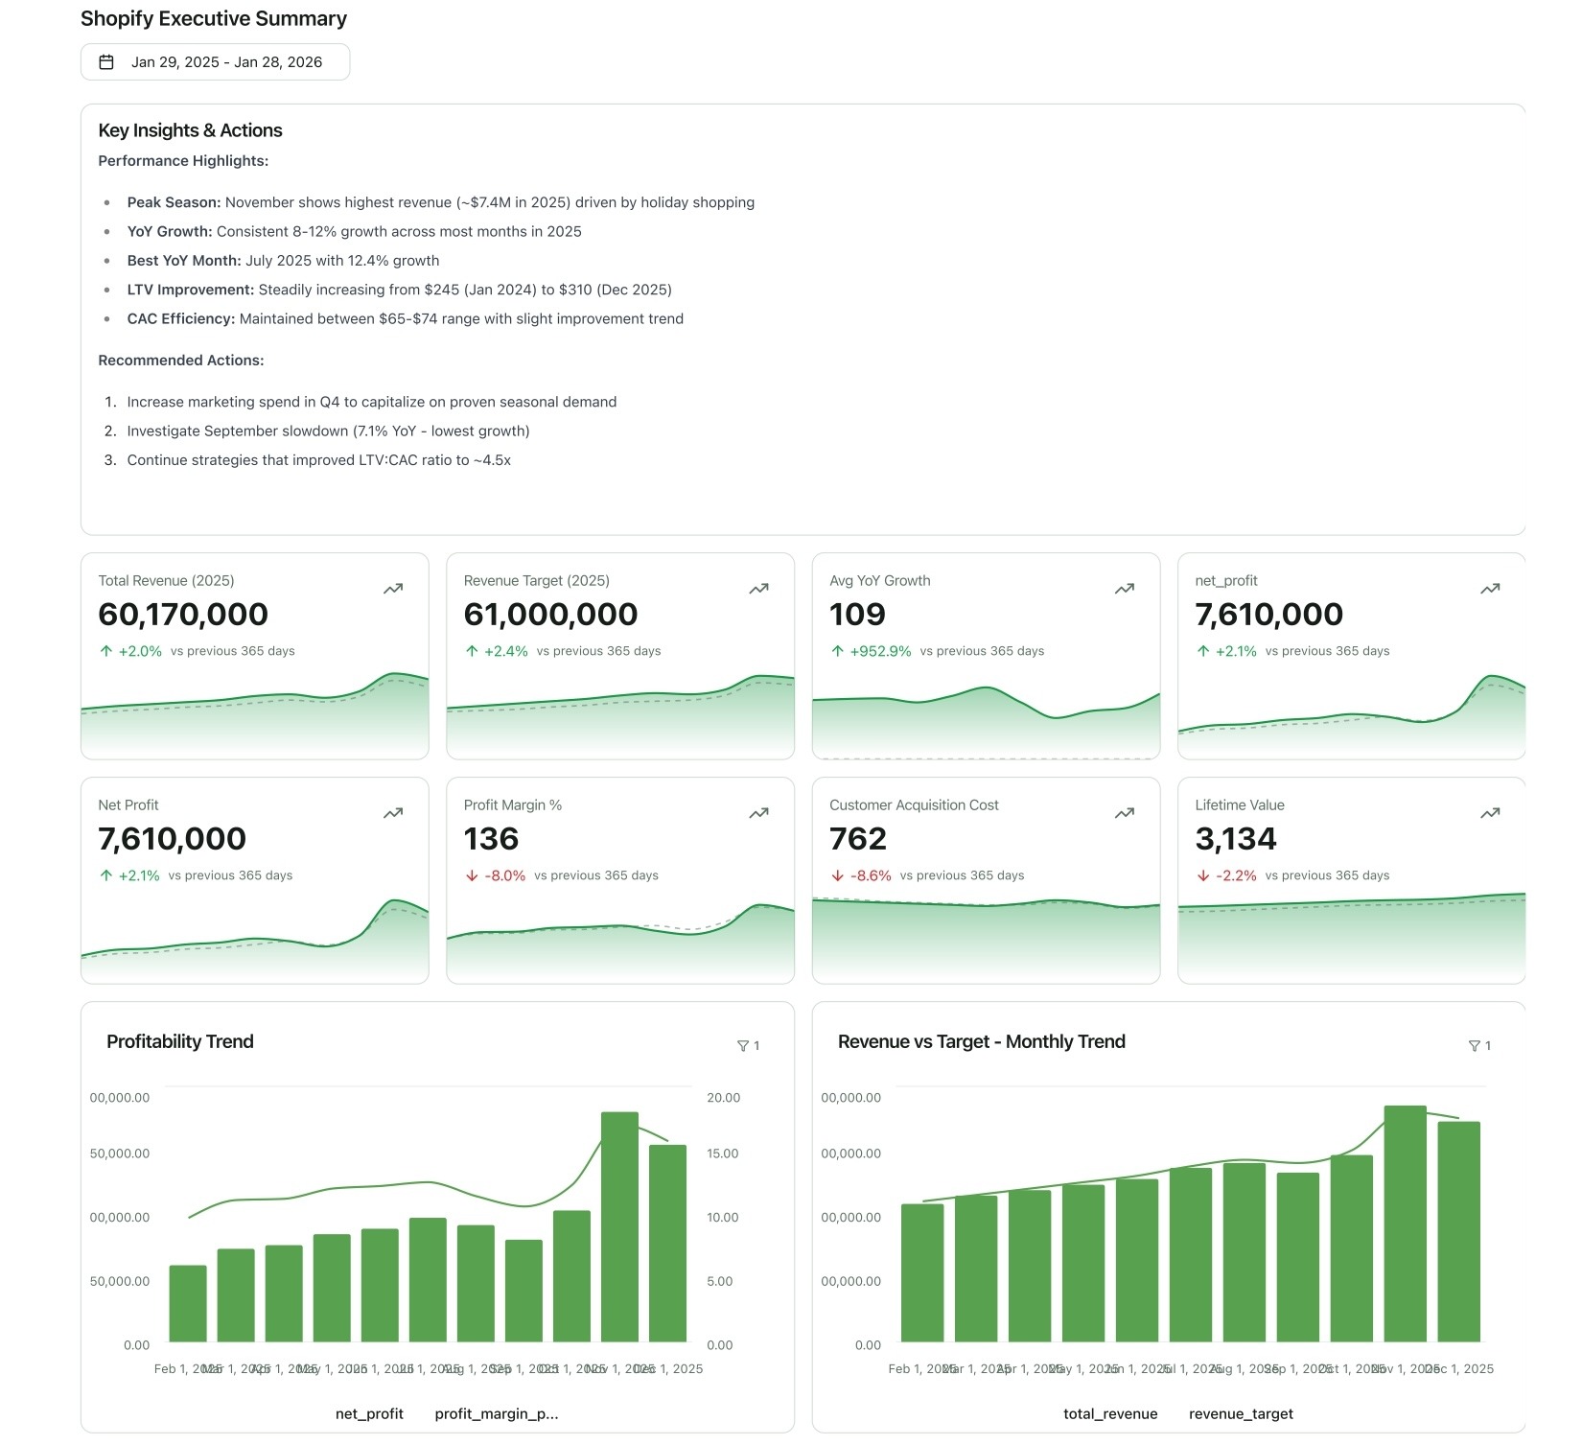Click trend icon on Revenue Target card
Viewport: 1582px width, 1445px height.
coord(758,589)
